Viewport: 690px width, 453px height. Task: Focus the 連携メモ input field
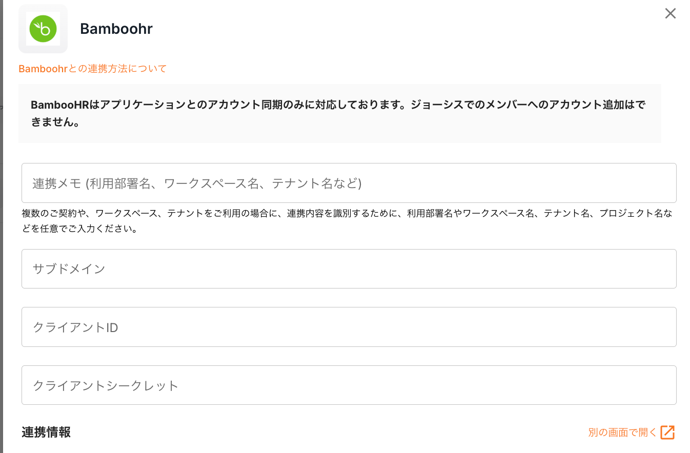349,183
